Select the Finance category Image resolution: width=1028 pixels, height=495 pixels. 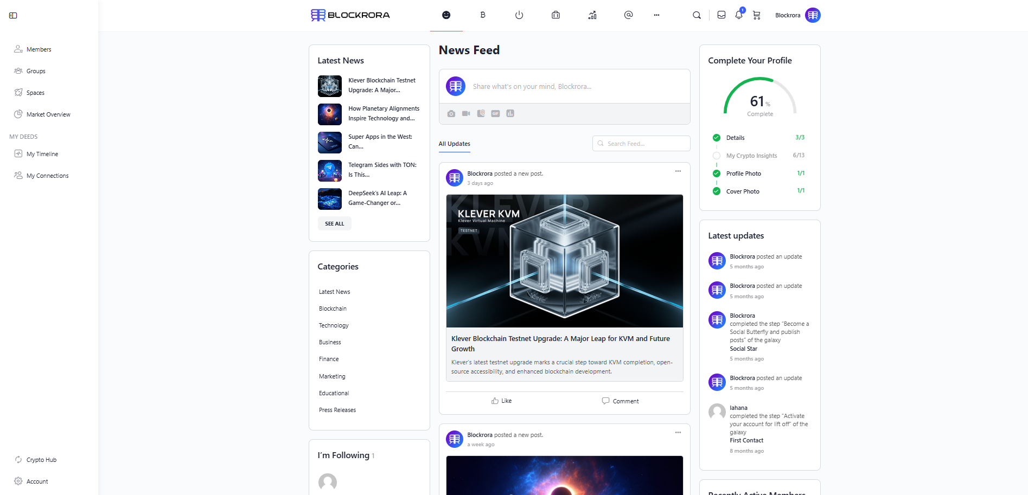pos(329,359)
